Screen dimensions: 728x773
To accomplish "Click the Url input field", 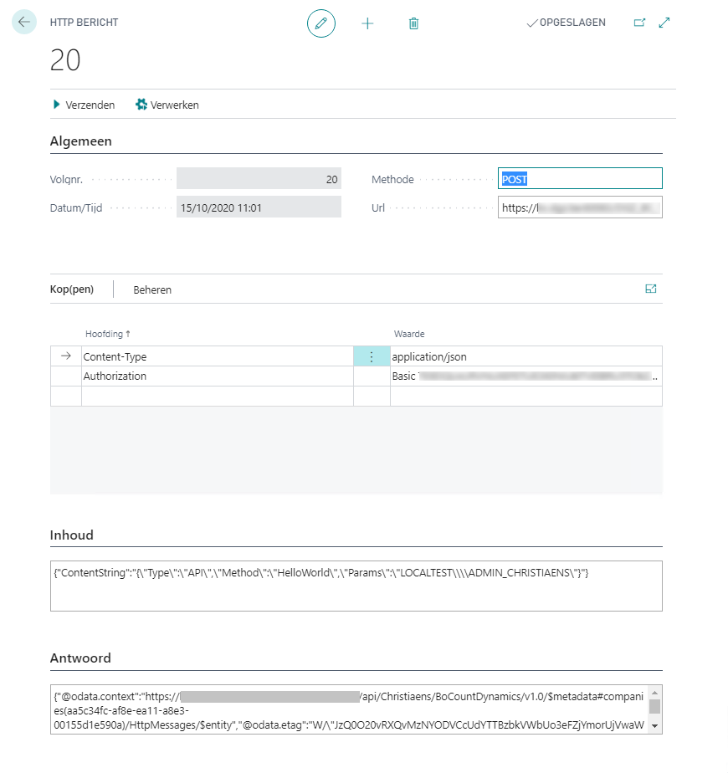I will click(x=579, y=207).
